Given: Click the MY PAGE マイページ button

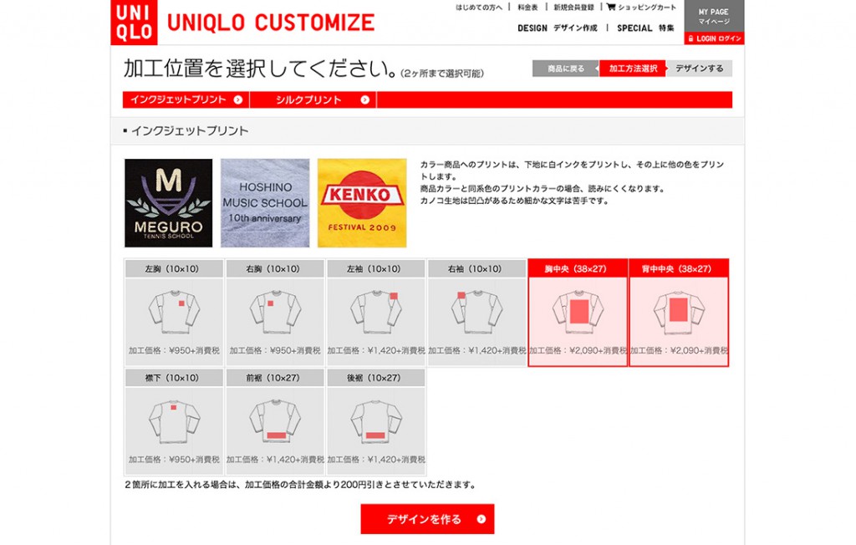Looking at the screenshot, I should click(x=714, y=17).
